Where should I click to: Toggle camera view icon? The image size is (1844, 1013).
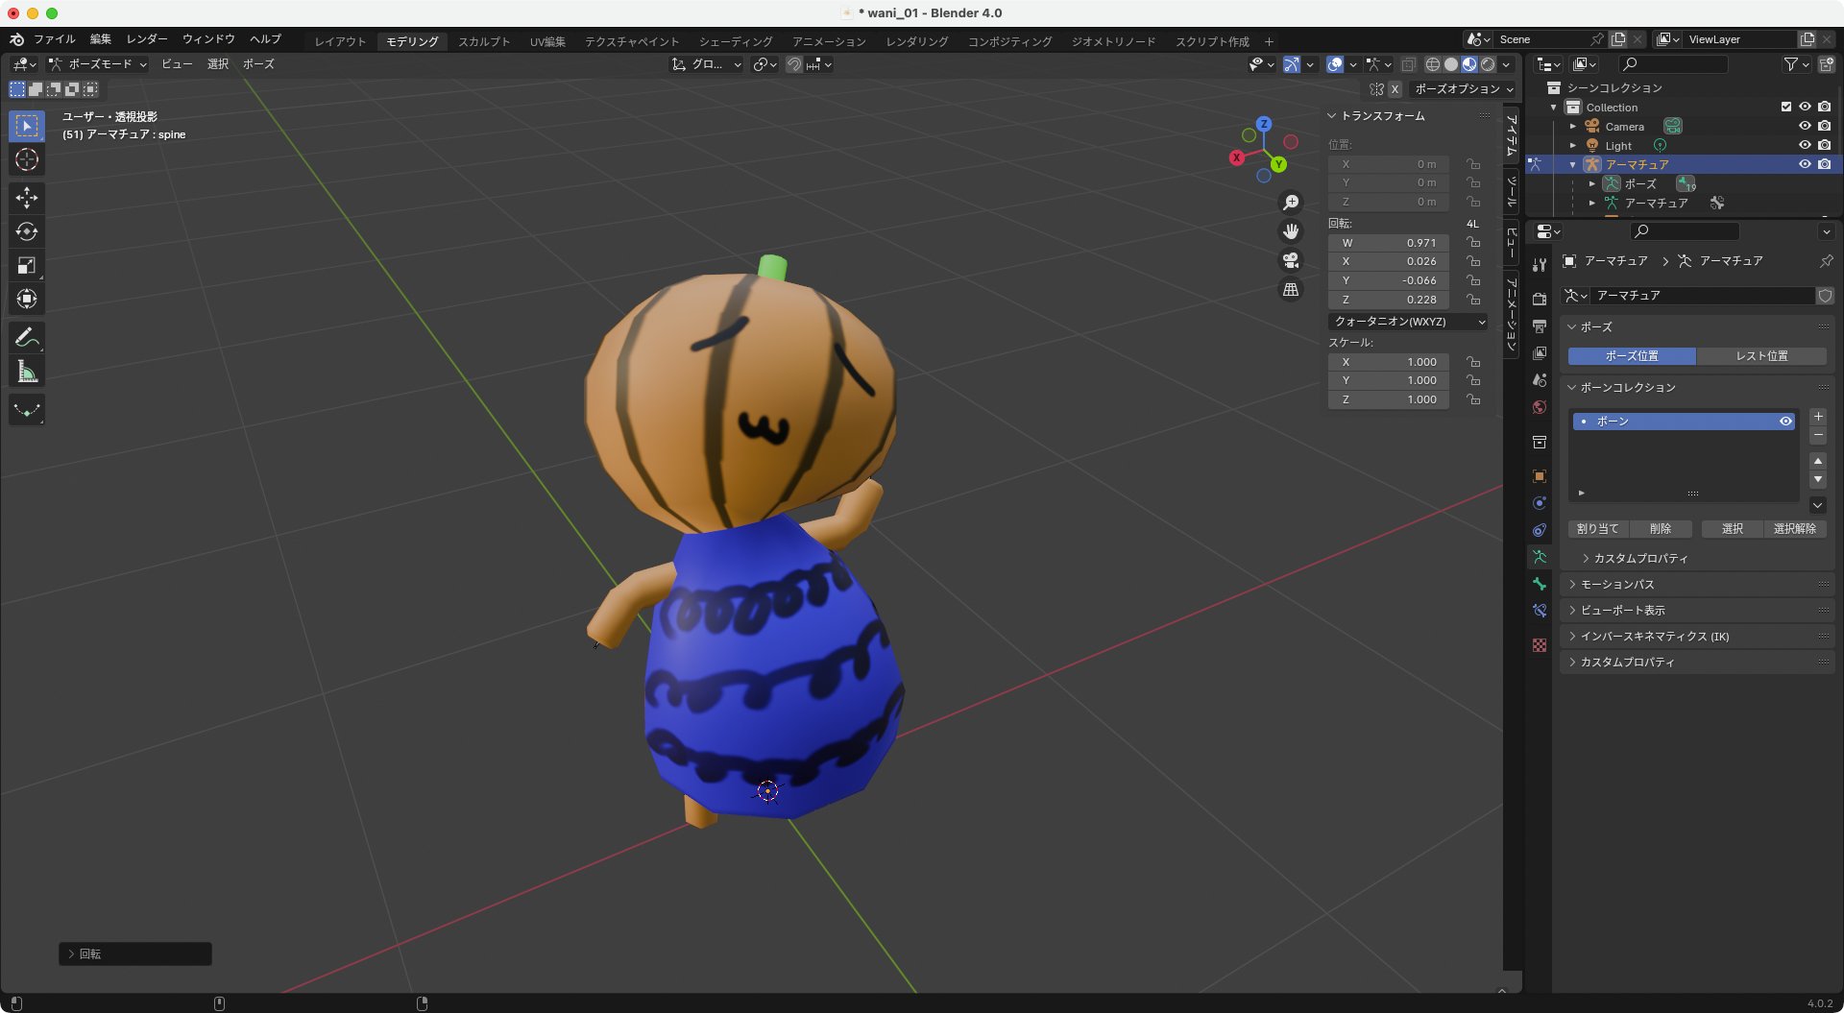pos(1291,260)
